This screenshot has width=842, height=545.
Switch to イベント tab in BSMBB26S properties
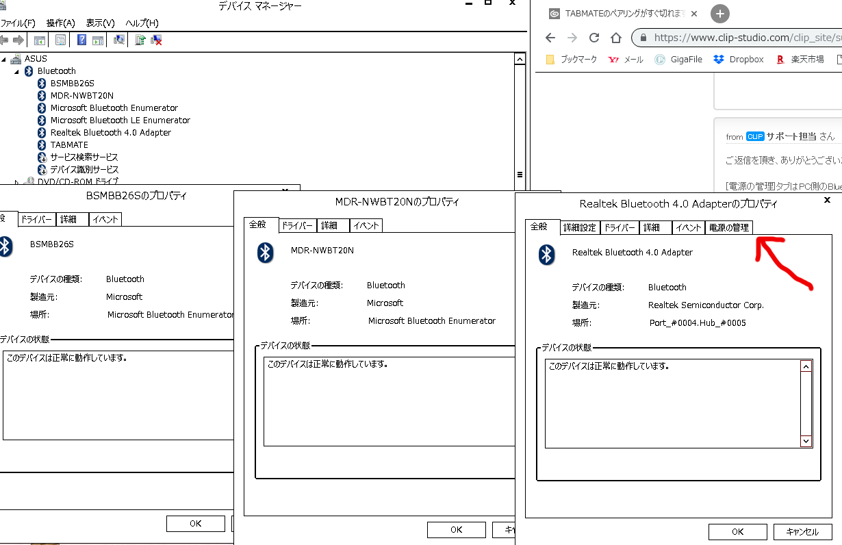coord(105,219)
